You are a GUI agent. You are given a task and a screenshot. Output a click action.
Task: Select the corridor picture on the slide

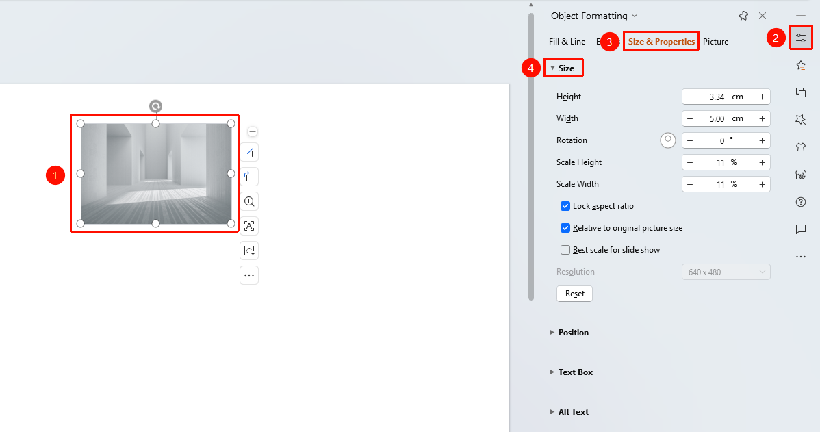(155, 174)
